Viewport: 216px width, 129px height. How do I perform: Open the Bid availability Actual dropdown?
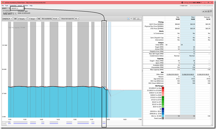56,19
